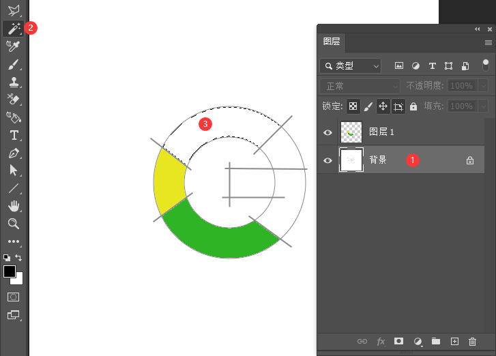Viewport: 496px width, 356px height.
Task: Filter layers by smart objects
Action: [x=465, y=65]
